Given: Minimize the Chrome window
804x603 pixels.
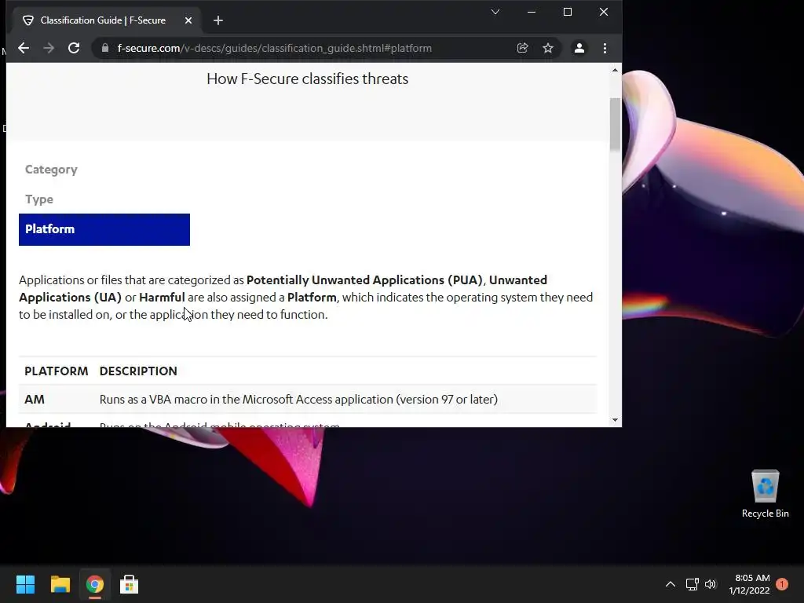Looking at the screenshot, I should click(532, 12).
